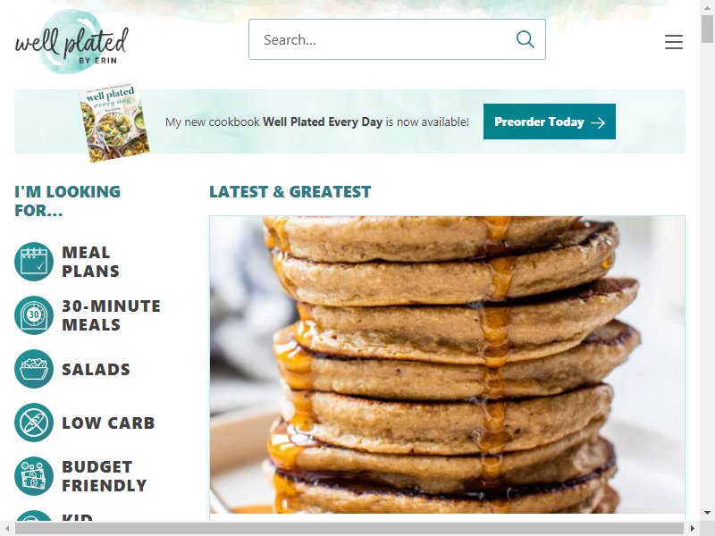Click the vertical scrollbar down arrow
The image size is (715, 536).
point(707,513)
